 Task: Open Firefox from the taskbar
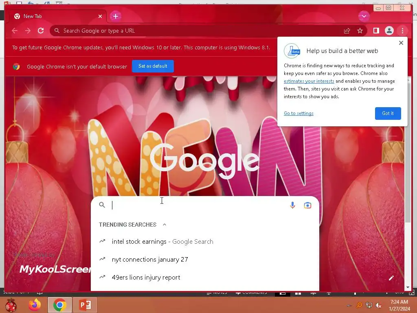pos(35,305)
